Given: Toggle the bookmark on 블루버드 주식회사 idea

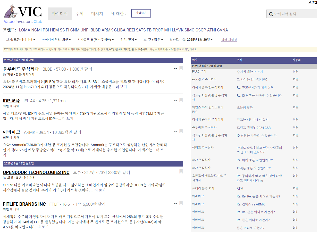Looking at the screenshot, I should (181, 68).
